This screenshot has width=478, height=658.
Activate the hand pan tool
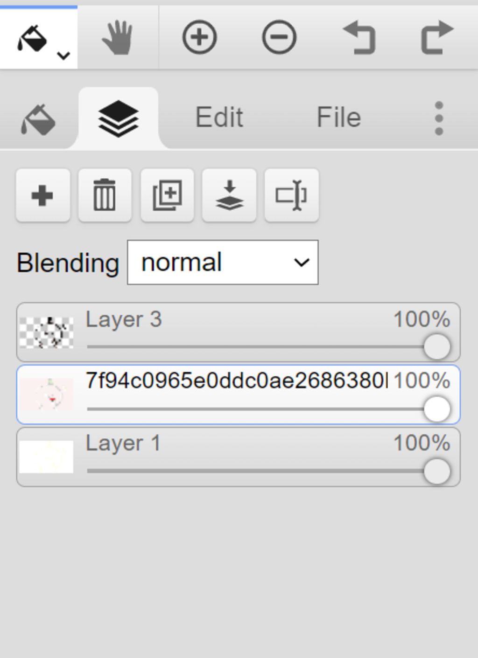[x=117, y=37]
